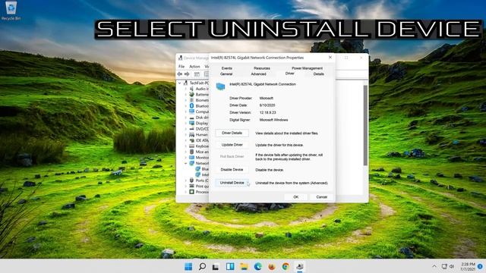Viewport: 486px width, 273px height.
Task: Select the Audio inputs speaker icon in tree
Action: pyautogui.click(x=192, y=89)
